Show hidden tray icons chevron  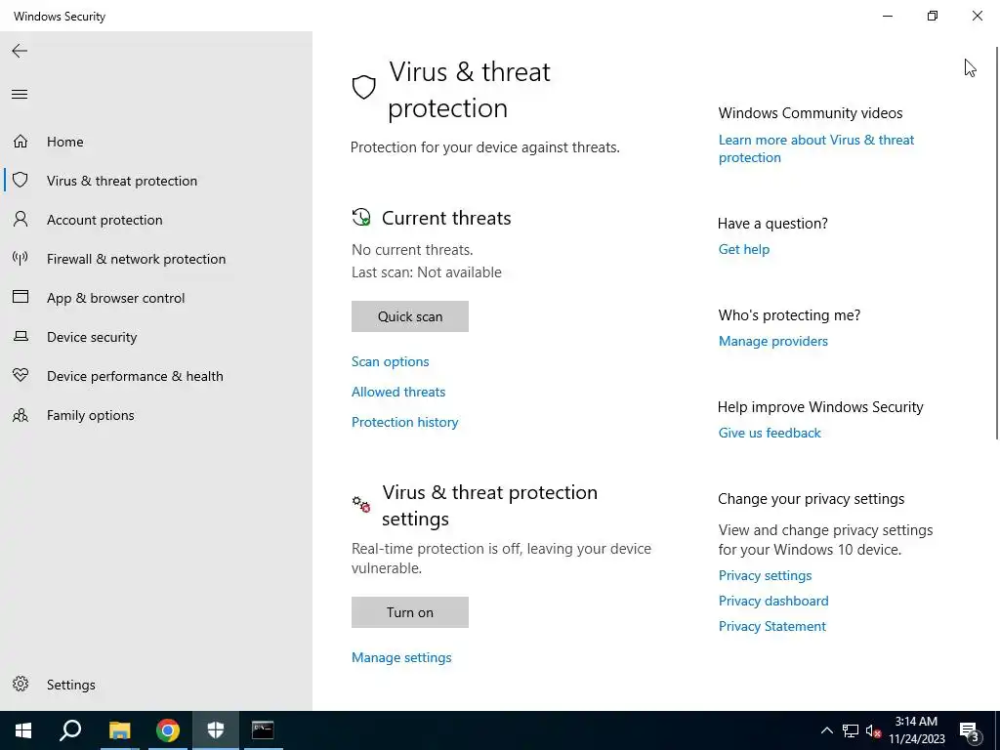coord(826,730)
